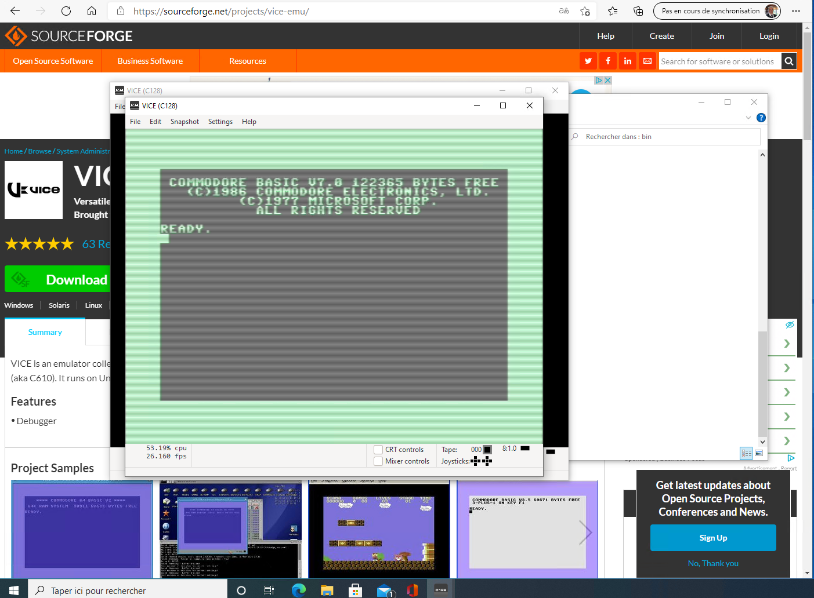Enable the CRT controls checkbox
The image size is (814, 598).
[x=378, y=450]
